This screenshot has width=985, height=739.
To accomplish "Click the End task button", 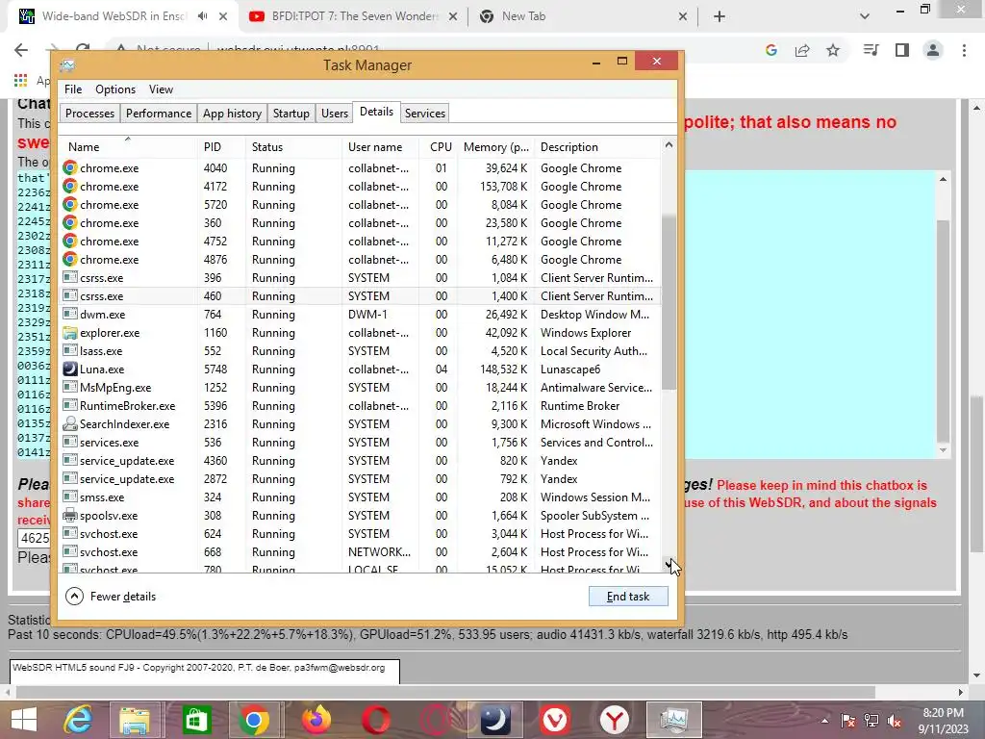I will (x=628, y=597).
